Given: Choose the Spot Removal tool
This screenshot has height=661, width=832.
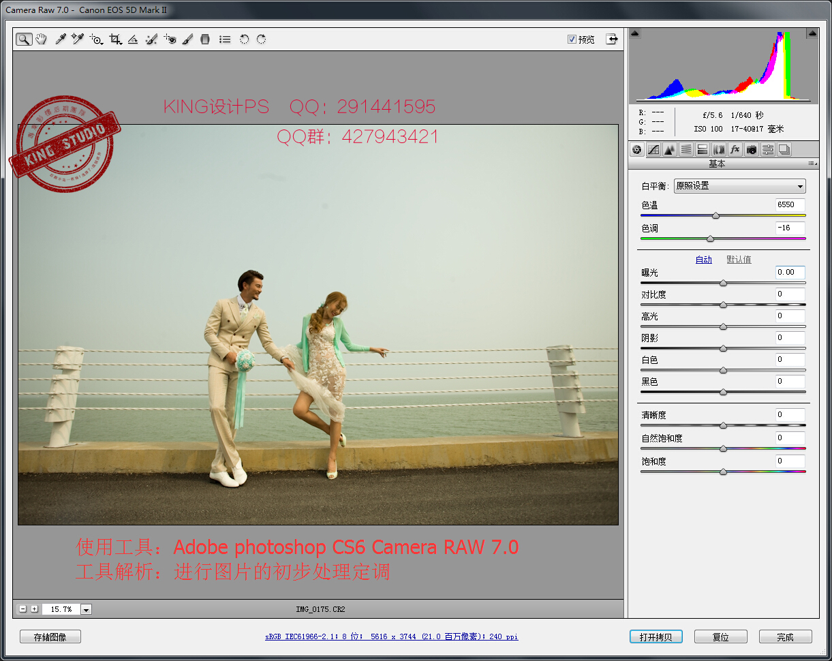Looking at the screenshot, I should point(151,40).
